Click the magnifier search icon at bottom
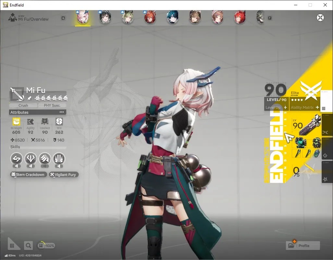 click(x=28, y=246)
